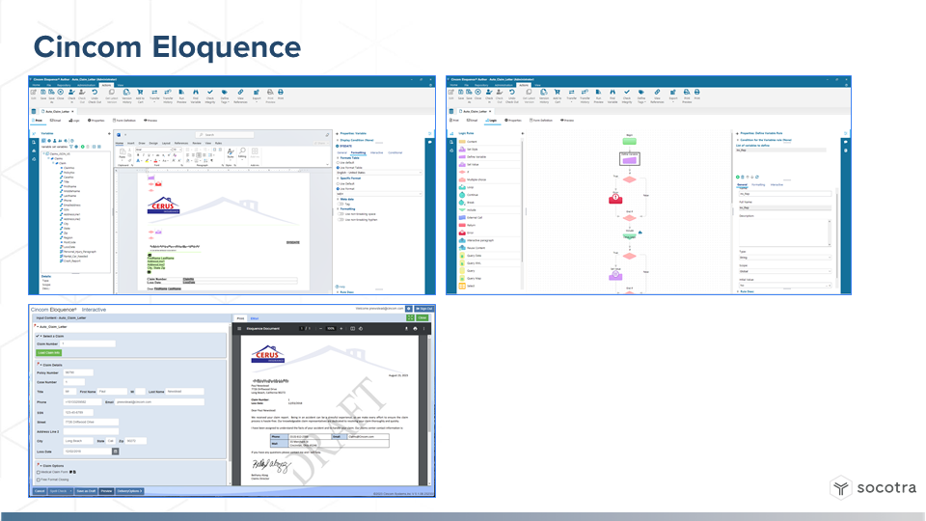Click the PDF viewer download icon
This screenshot has height=521, width=926.
[406, 328]
